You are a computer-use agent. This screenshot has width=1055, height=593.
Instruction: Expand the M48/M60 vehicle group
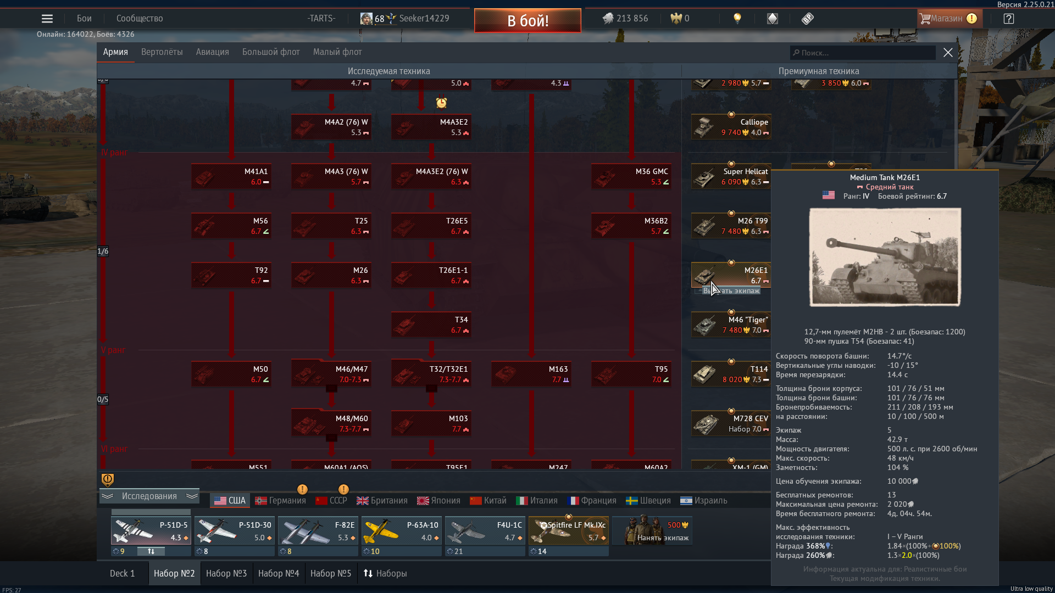pyautogui.click(x=331, y=423)
